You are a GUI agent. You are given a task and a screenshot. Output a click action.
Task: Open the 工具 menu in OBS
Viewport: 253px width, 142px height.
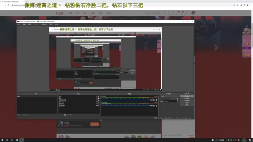[x=51, y=24]
